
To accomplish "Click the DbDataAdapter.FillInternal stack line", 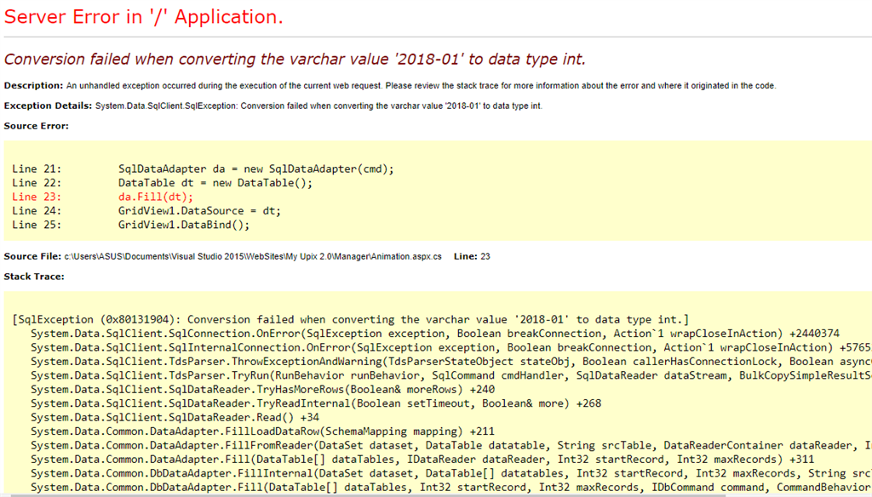I will [x=451, y=473].
